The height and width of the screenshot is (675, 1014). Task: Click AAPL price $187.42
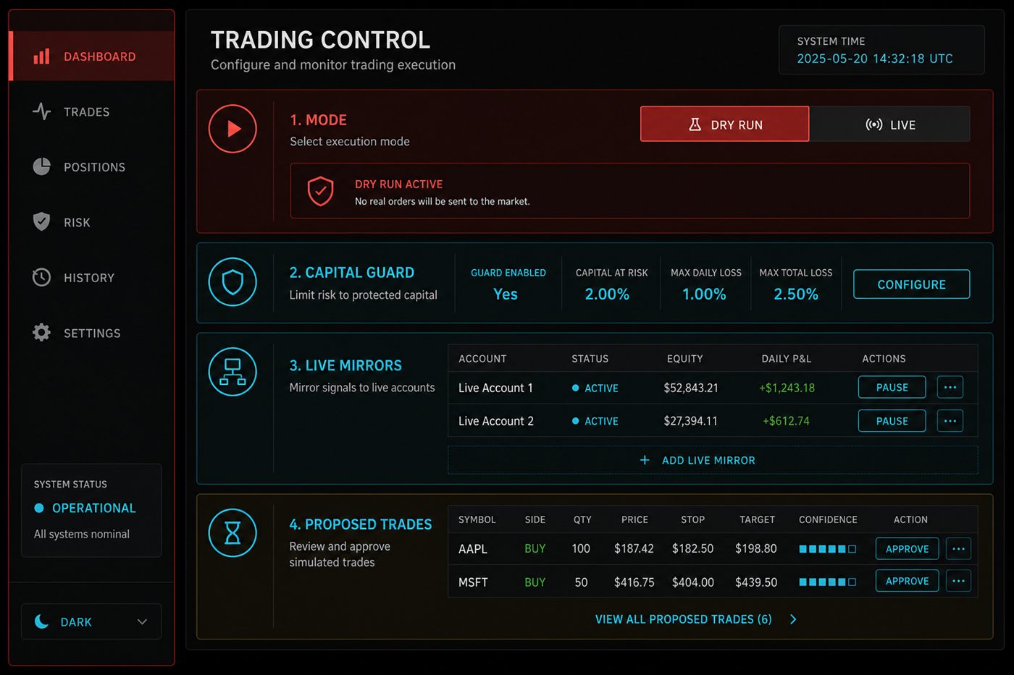(x=634, y=549)
